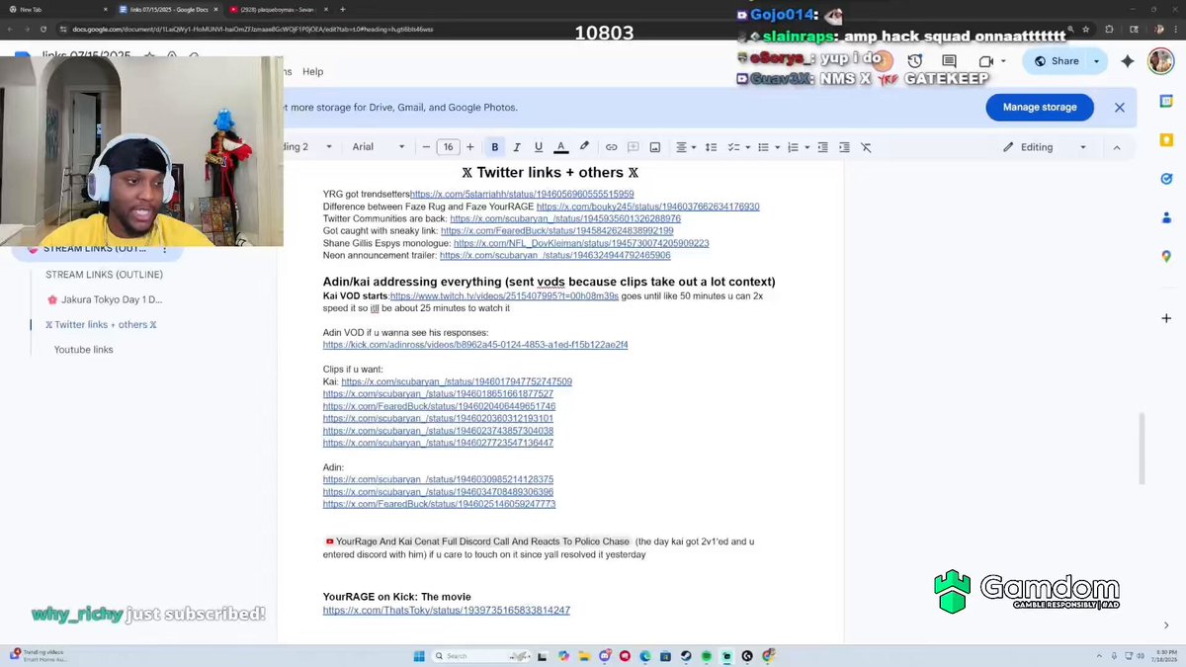
Task: Open Google Keep in side panel
Action: (x=1166, y=140)
